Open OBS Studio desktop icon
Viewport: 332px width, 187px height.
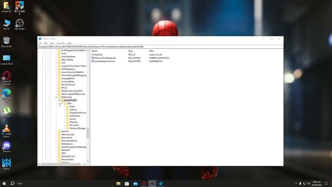(x=20, y=24)
